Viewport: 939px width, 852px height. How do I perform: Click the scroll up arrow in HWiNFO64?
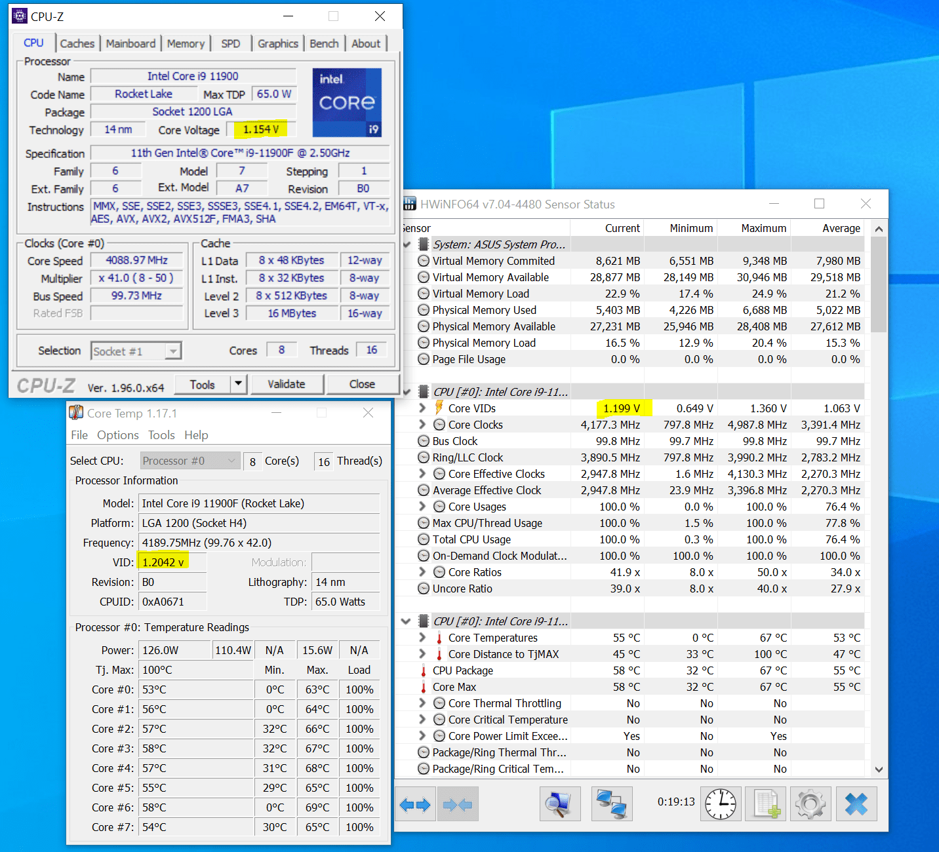[x=879, y=229]
